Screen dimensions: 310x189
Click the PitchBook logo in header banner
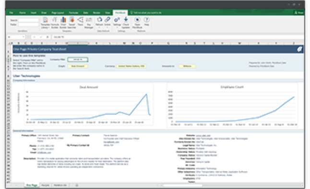tap(299, 49)
